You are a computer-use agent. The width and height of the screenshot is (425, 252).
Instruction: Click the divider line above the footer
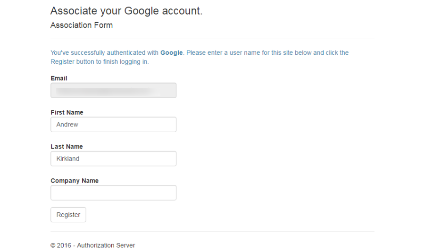[x=212, y=231]
